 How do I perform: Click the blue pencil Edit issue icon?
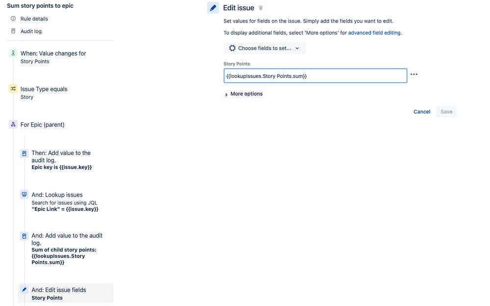point(213,8)
